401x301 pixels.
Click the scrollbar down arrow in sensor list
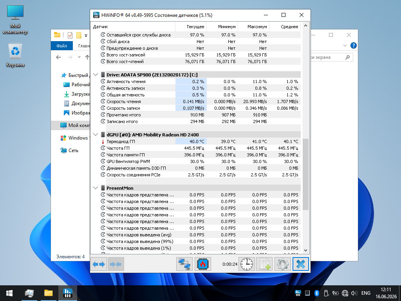click(x=305, y=250)
